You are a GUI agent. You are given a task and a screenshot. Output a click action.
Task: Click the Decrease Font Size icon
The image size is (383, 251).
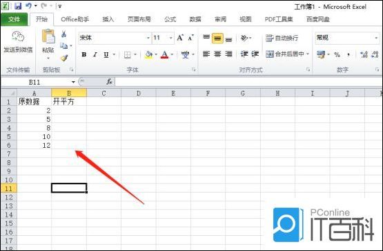pos(190,38)
